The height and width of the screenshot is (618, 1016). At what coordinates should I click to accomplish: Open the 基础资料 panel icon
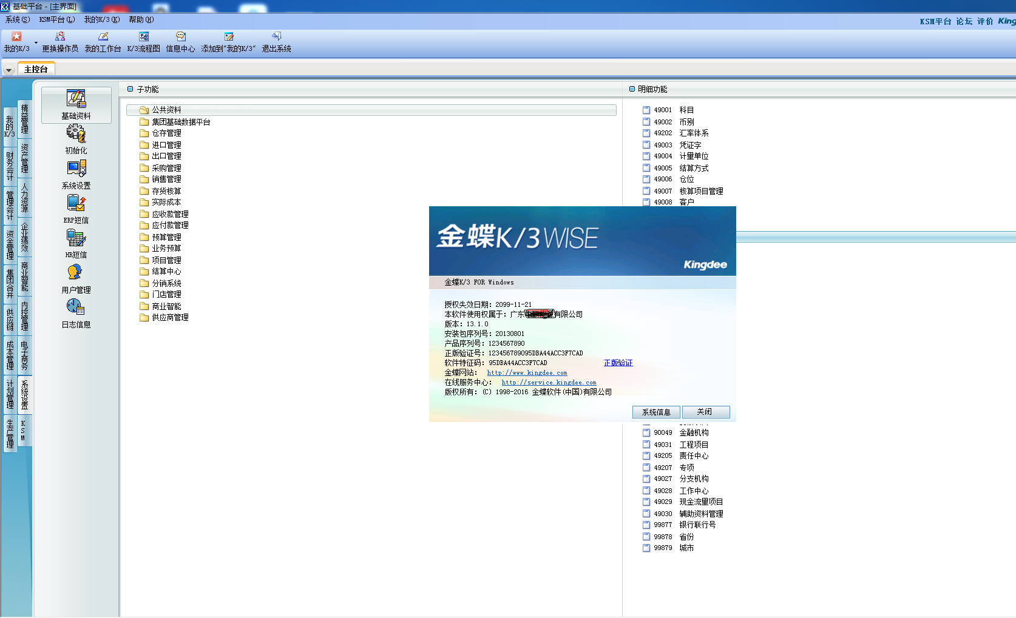point(75,103)
